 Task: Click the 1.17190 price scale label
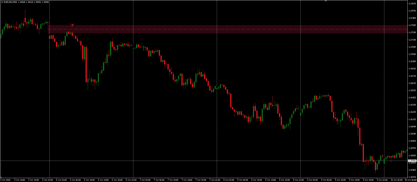[x=412, y=40]
